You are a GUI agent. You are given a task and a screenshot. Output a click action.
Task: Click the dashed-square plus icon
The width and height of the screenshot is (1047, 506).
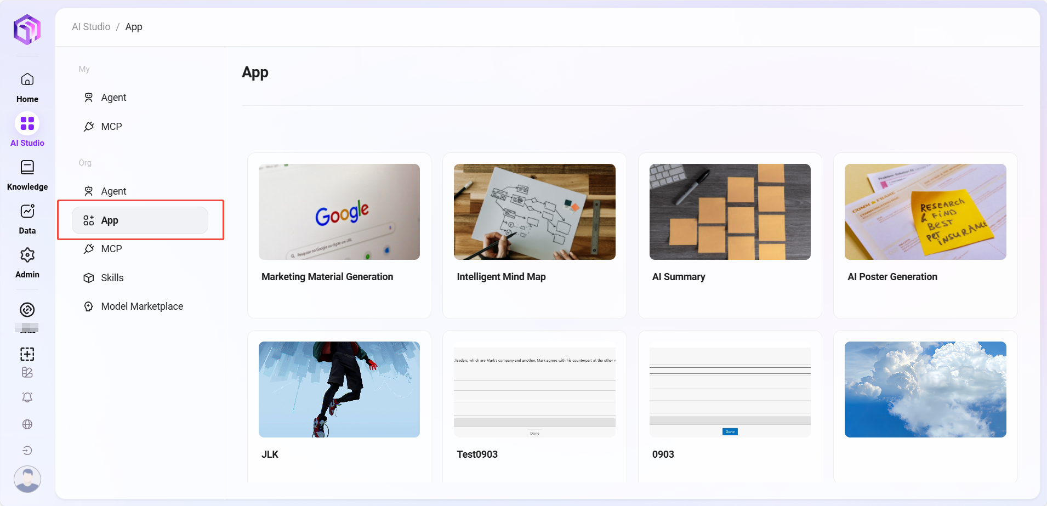pyautogui.click(x=27, y=354)
